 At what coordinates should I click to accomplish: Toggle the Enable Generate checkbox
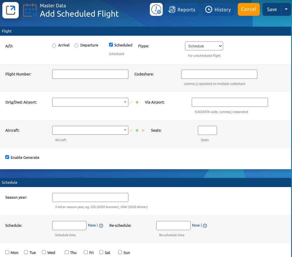coord(7,157)
